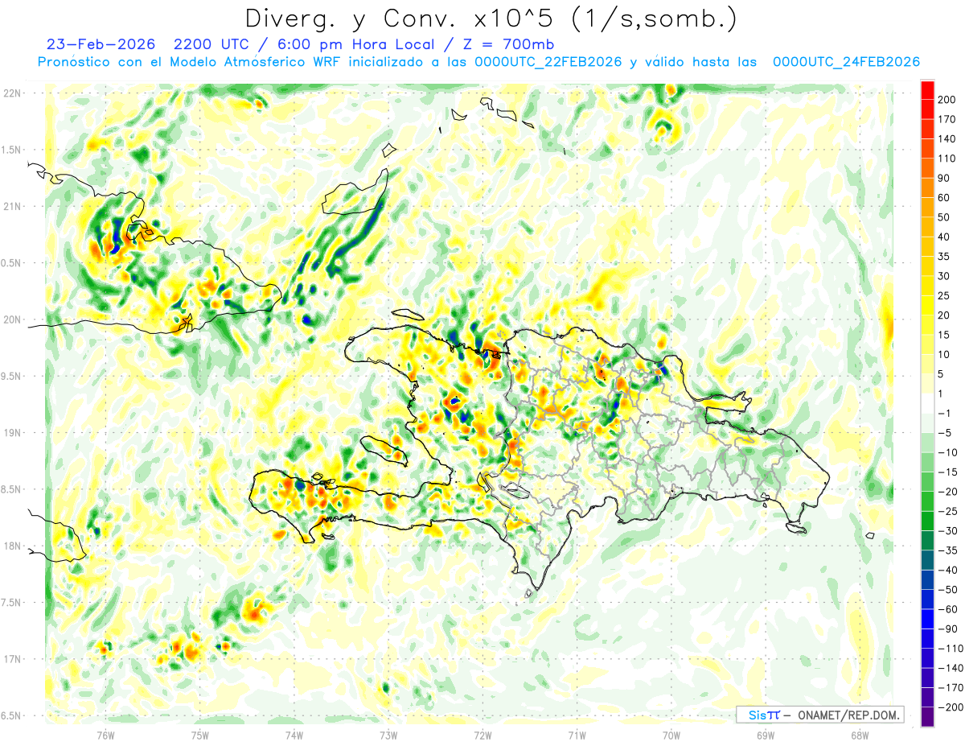Click the '18N' latitude label

pyautogui.click(x=10, y=546)
